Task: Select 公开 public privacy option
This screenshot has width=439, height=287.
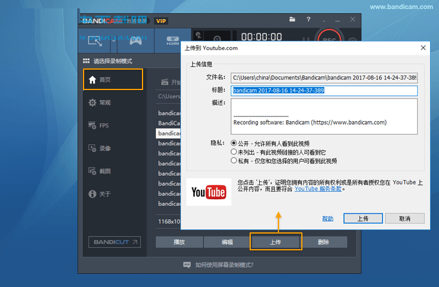Action: (234, 143)
